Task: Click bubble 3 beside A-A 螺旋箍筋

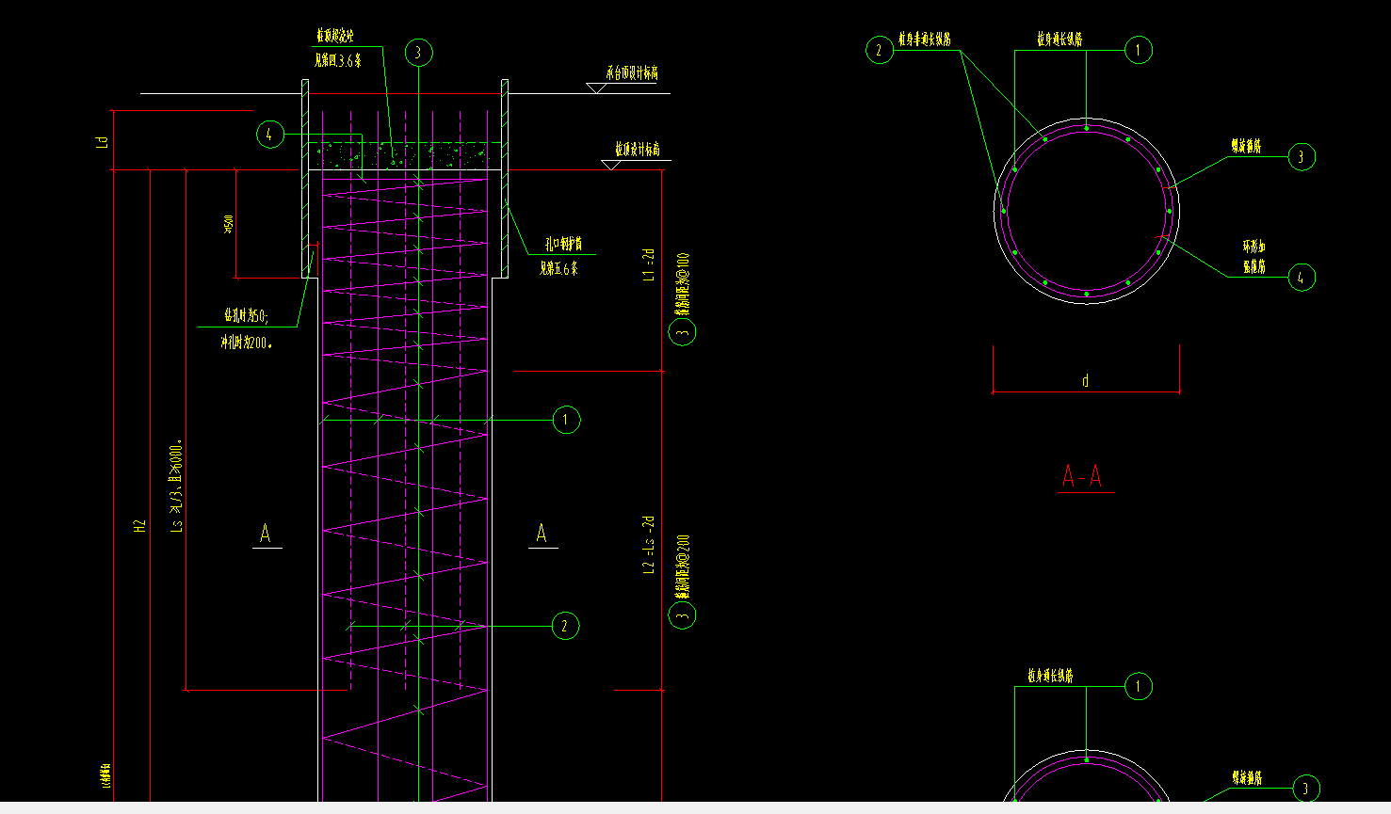Action: (x=1302, y=156)
